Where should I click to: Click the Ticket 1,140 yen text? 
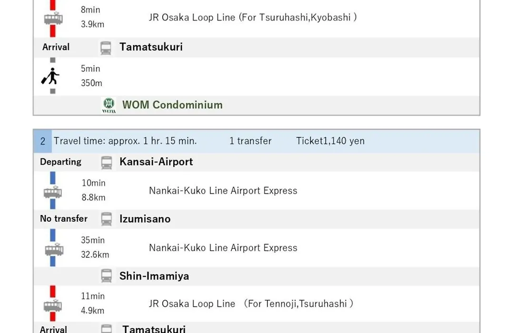[330, 141]
